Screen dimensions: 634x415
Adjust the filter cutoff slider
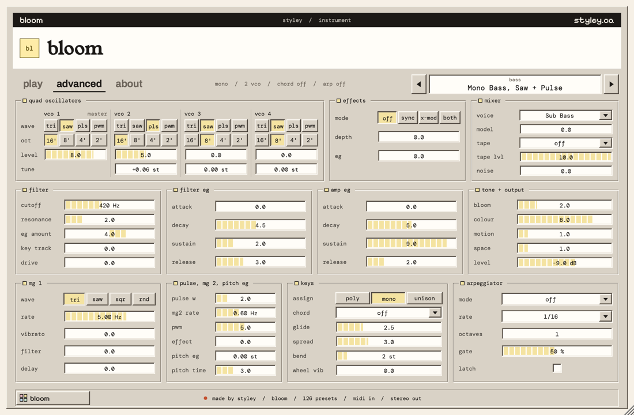pyautogui.click(x=110, y=205)
